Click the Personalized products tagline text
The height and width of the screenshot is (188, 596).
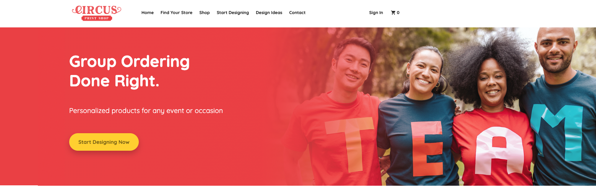(x=146, y=111)
